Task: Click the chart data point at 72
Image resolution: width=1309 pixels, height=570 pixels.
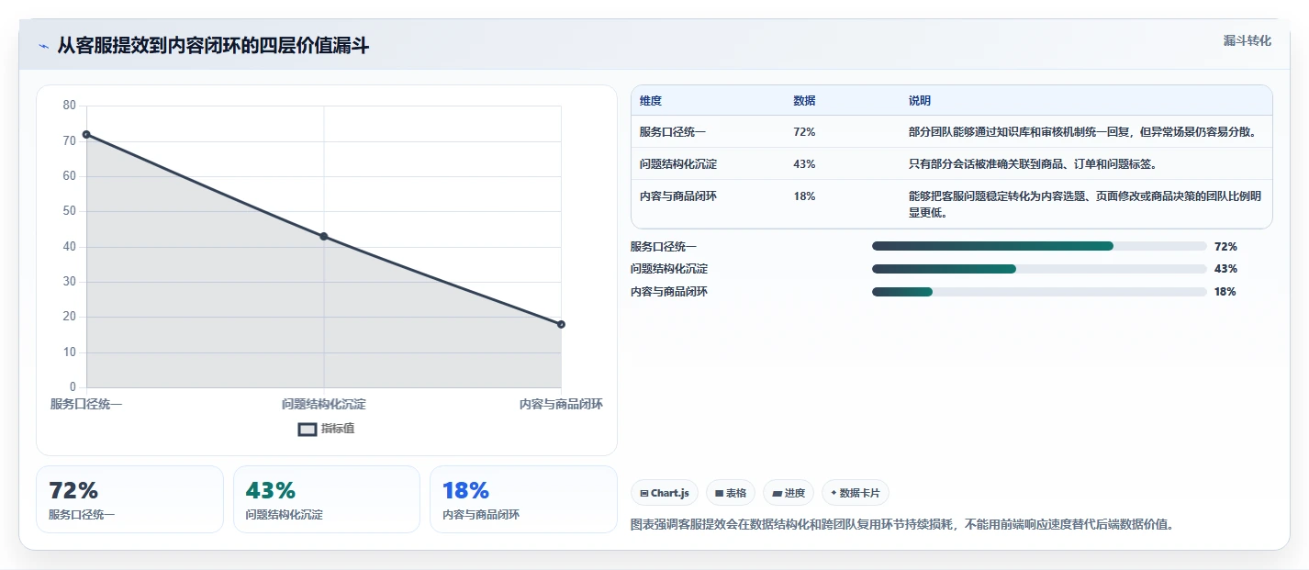Action: tap(86, 134)
